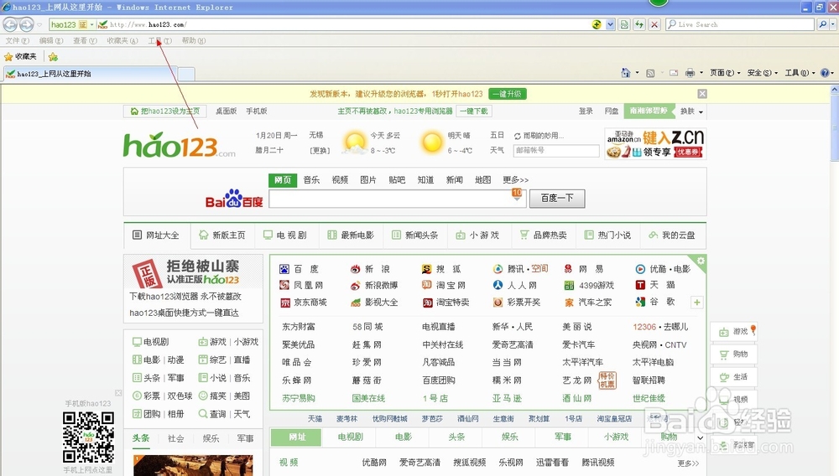Click the browser Forward arrow button
The image size is (839, 476).
point(26,24)
